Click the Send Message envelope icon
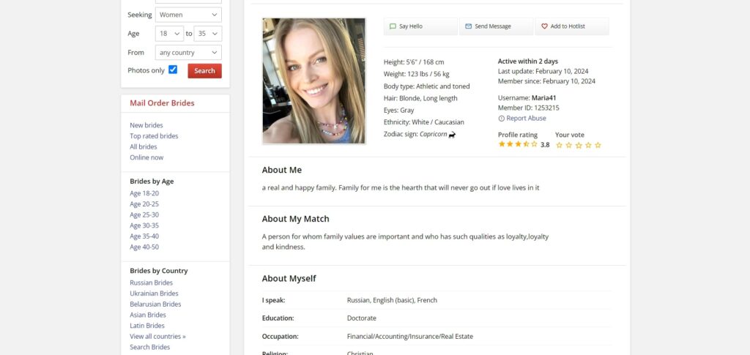Viewport: 750px width, 355px height. 468,27
